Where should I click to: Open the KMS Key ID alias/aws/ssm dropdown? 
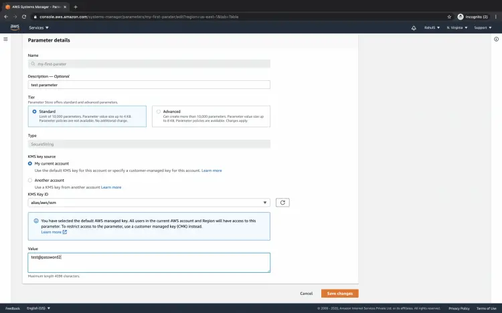(149, 203)
